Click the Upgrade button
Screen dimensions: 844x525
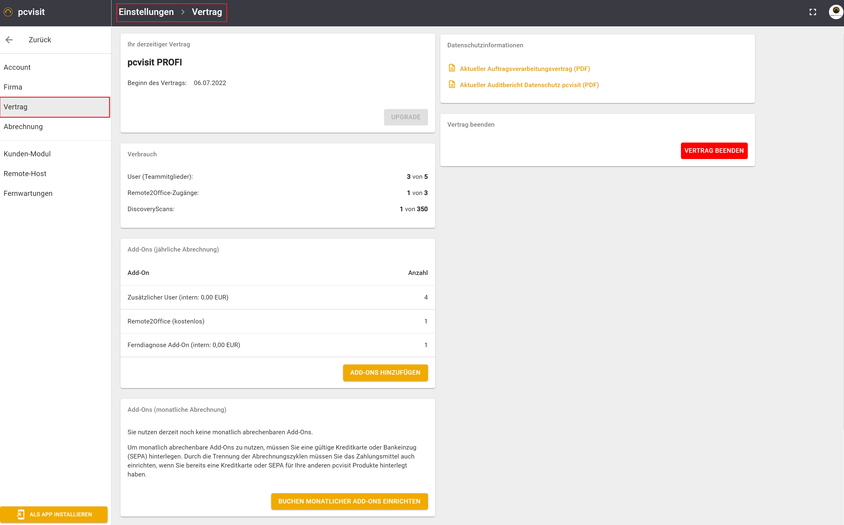pyautogui.click(x=406, y=117)
